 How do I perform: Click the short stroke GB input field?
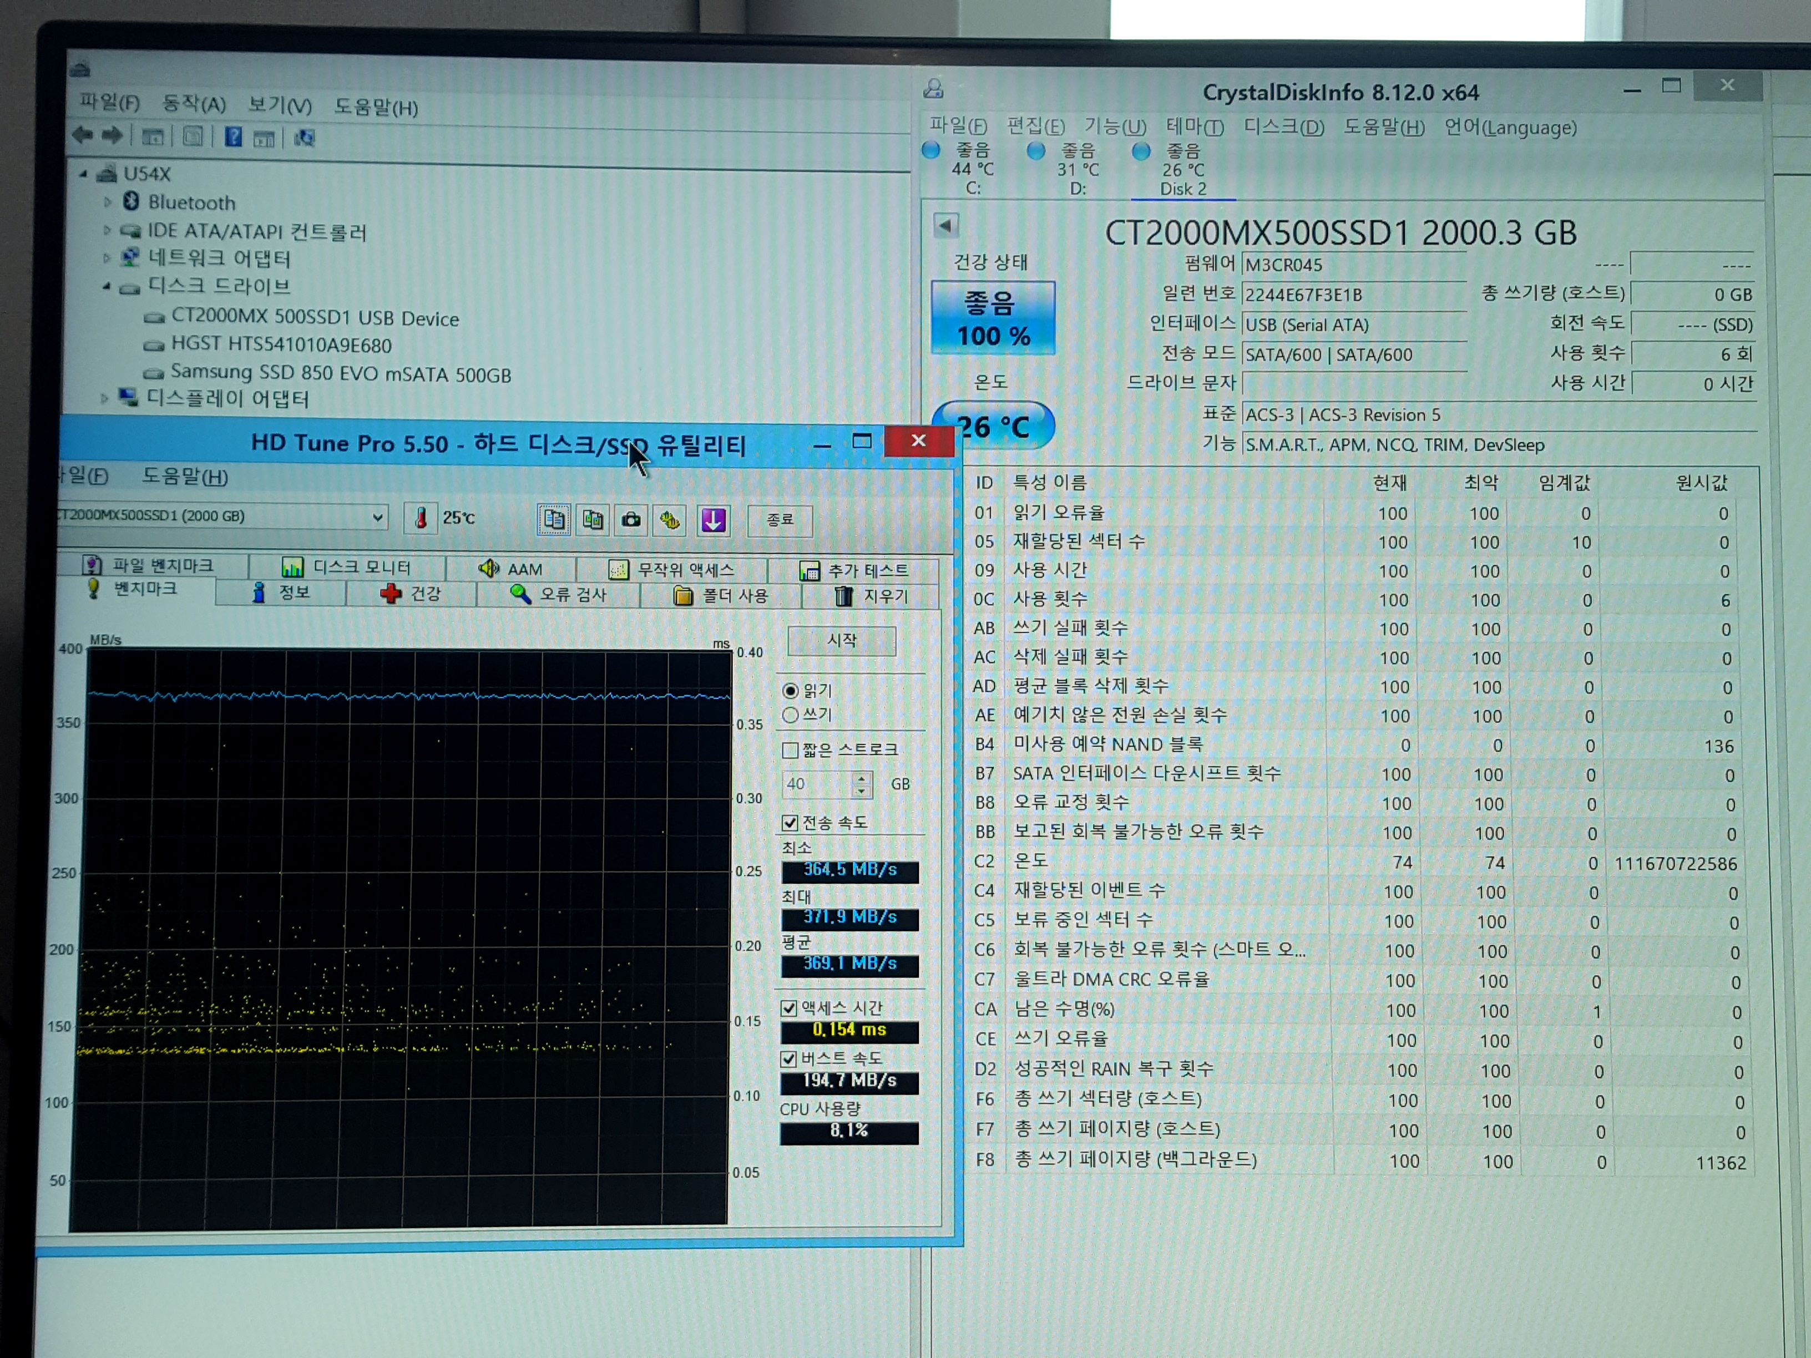click(x=817, y=784)
